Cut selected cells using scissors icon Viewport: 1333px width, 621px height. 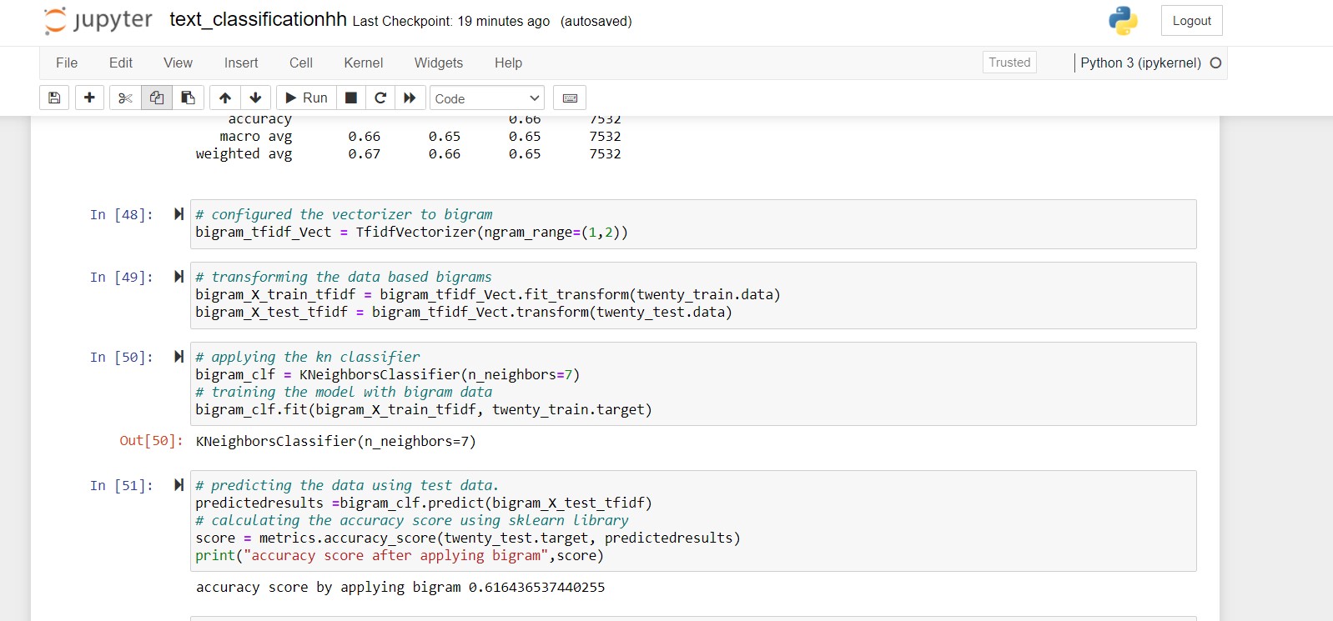125,98
